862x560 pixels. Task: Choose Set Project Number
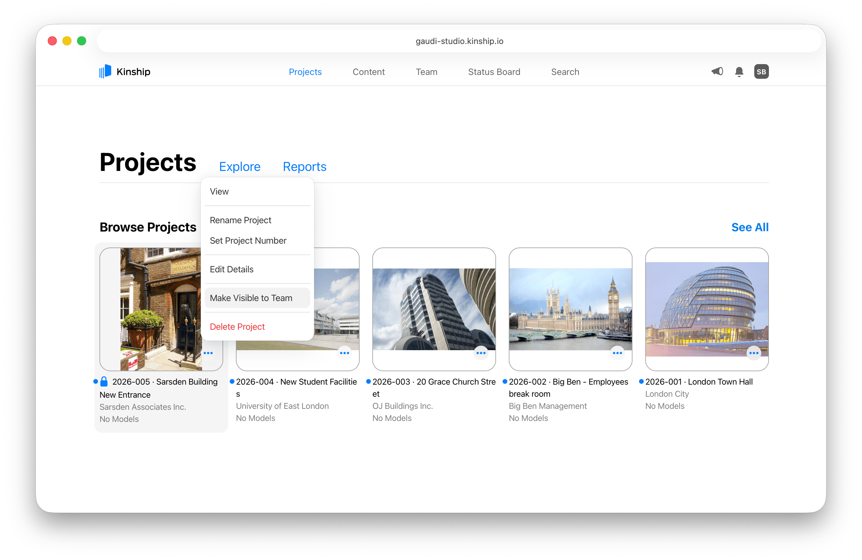point(257,240)
